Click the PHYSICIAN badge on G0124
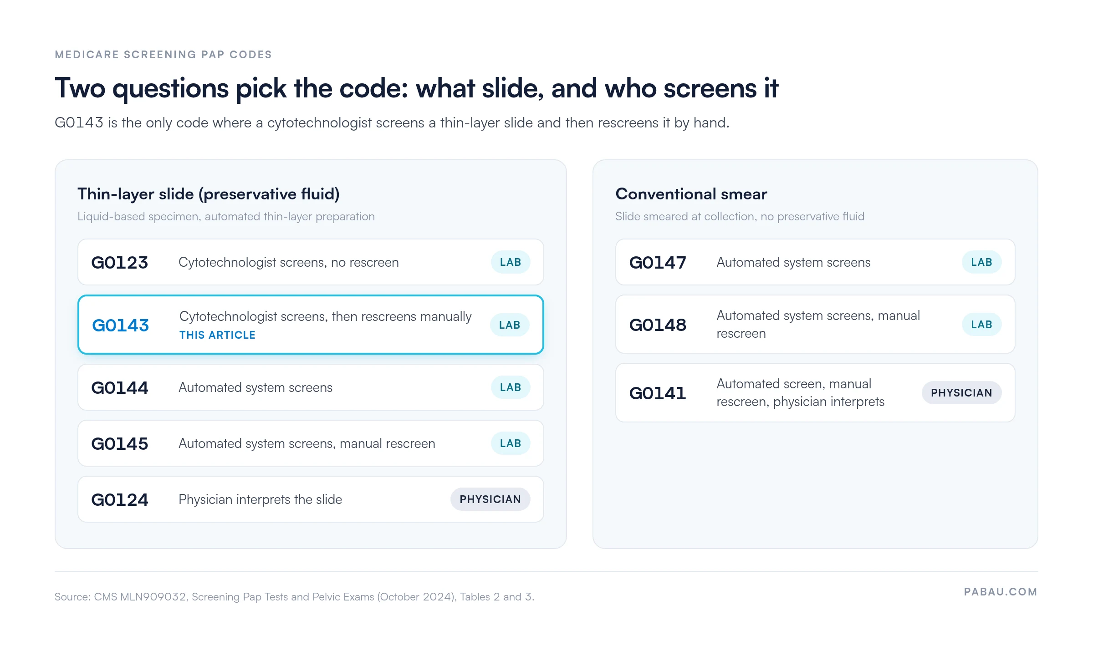 coord(490,499)
